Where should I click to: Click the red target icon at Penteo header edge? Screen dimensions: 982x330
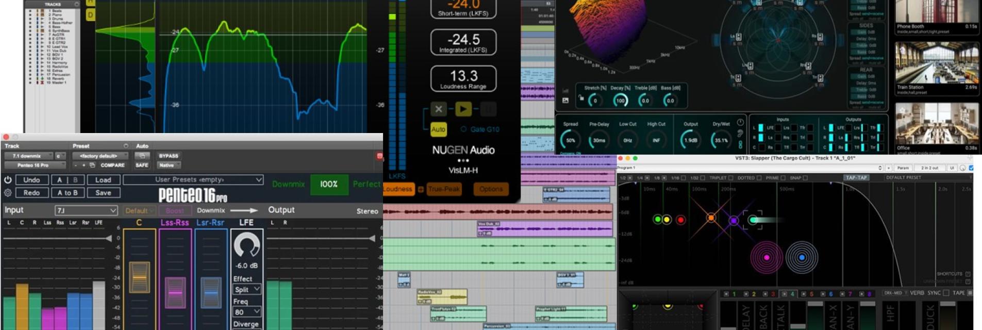[380, 156]
